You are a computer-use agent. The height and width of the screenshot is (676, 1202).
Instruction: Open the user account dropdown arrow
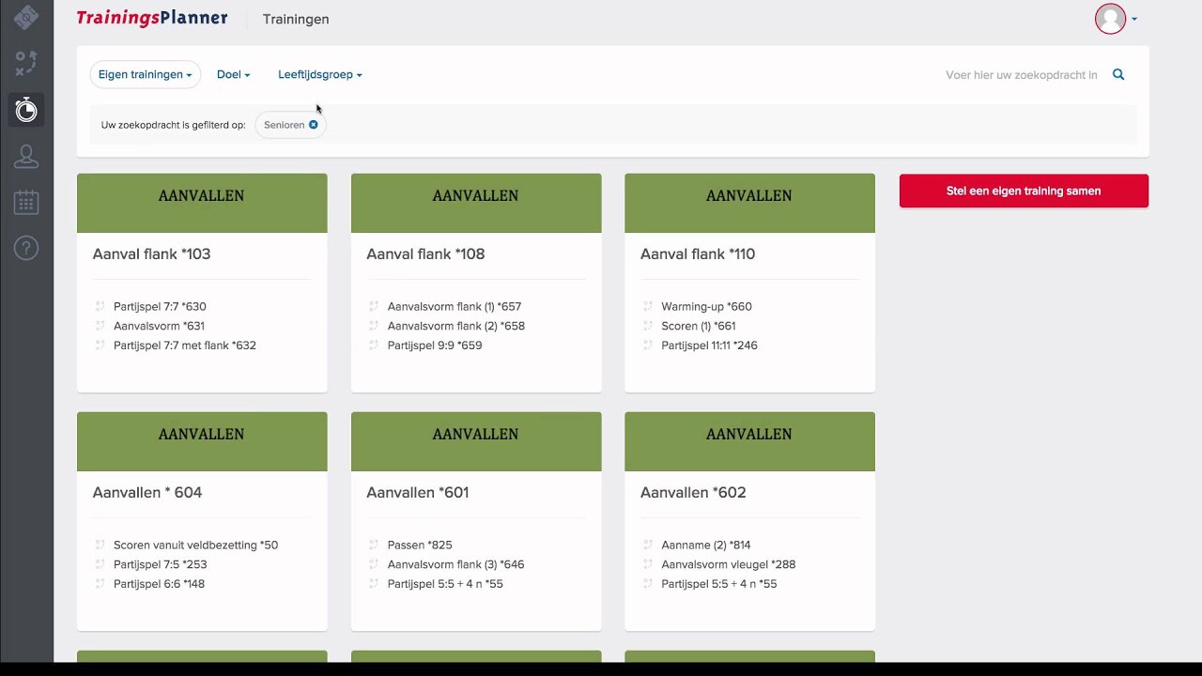click(1134, 20)
